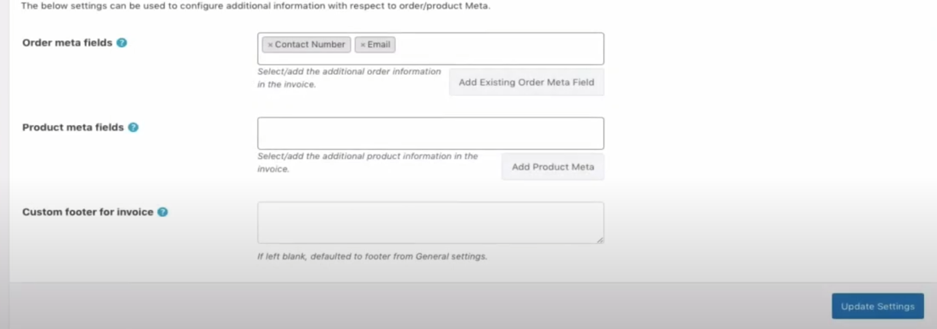The width and height of the screenshot is (937, 329).
Task: Click the Order meta fields label
Action: coord(67,43)
